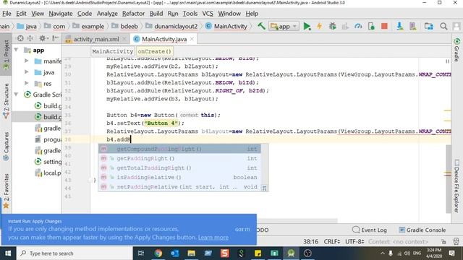
Task: Click the user account avatar icon
Action: (x=456, y=26)
